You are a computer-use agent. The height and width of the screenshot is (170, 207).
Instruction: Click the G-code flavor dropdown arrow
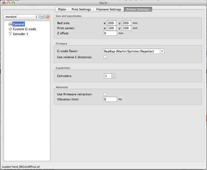[x=162, y=51]
